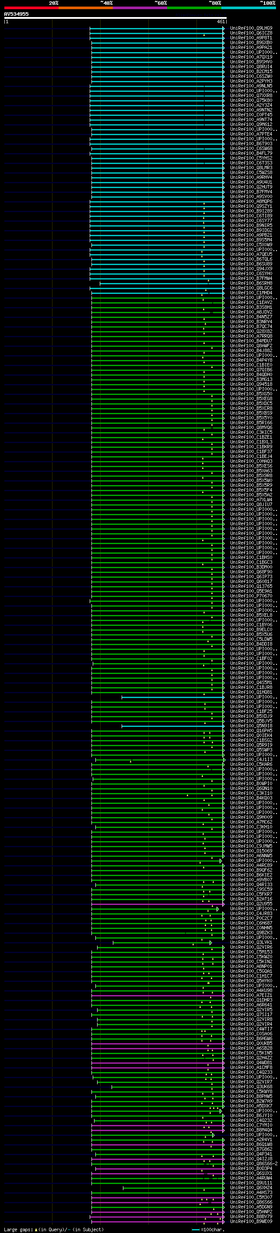Select the UniRef100_C0PT45 label
This screenshot has height=1233, width=280.
pyautogui.click(x=251, y=115)
